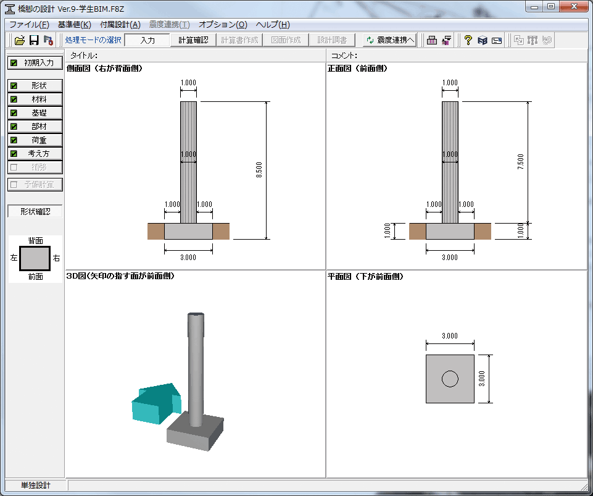Click the 震度連携へ button
Viewport: 593px width, 496px height.
(x=390, y=40)
